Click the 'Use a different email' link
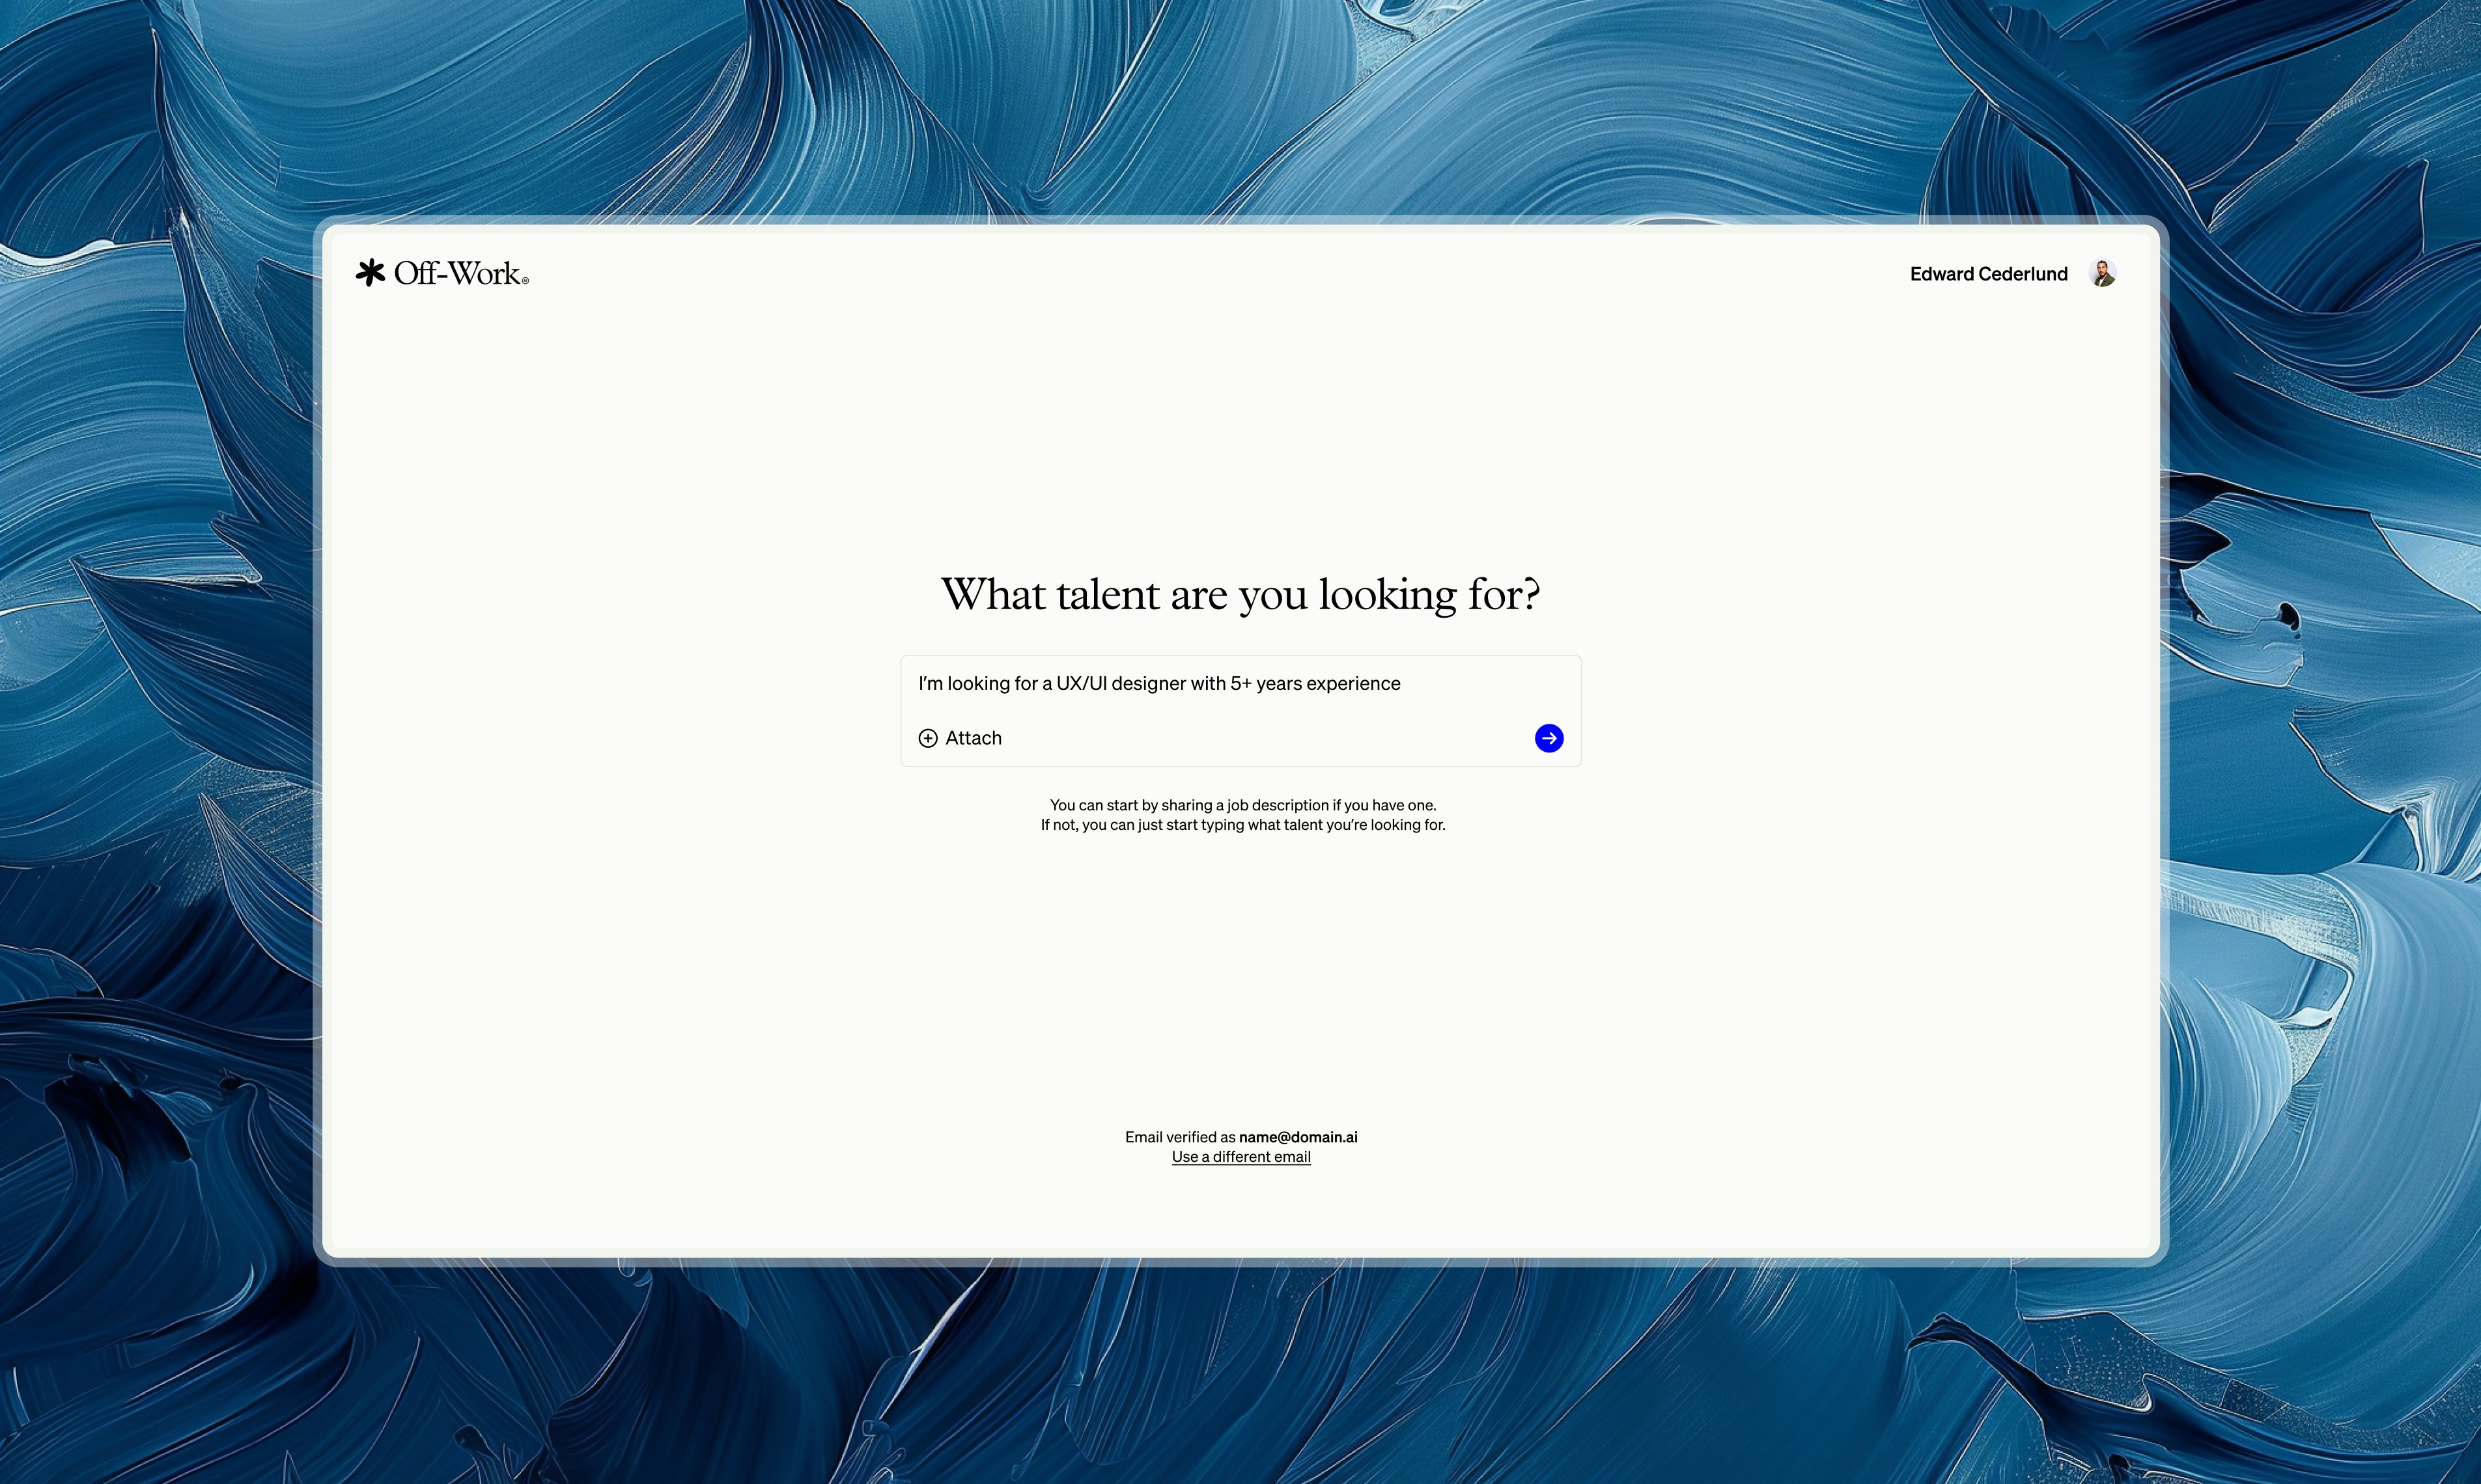The height and width of the screenshot is (1484, 2481). (1240, 1157)
